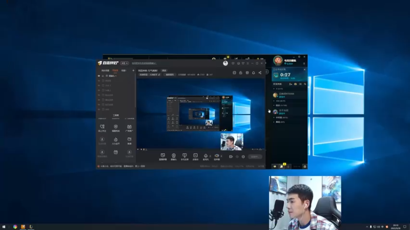
Task: Add a new scene with plus icon
Action: coord(133,71)
